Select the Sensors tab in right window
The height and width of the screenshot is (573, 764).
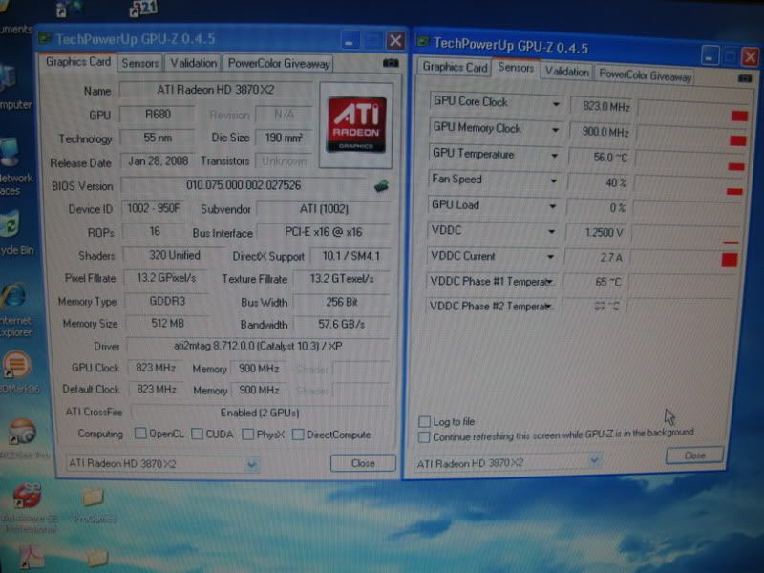tap(516, 68)
